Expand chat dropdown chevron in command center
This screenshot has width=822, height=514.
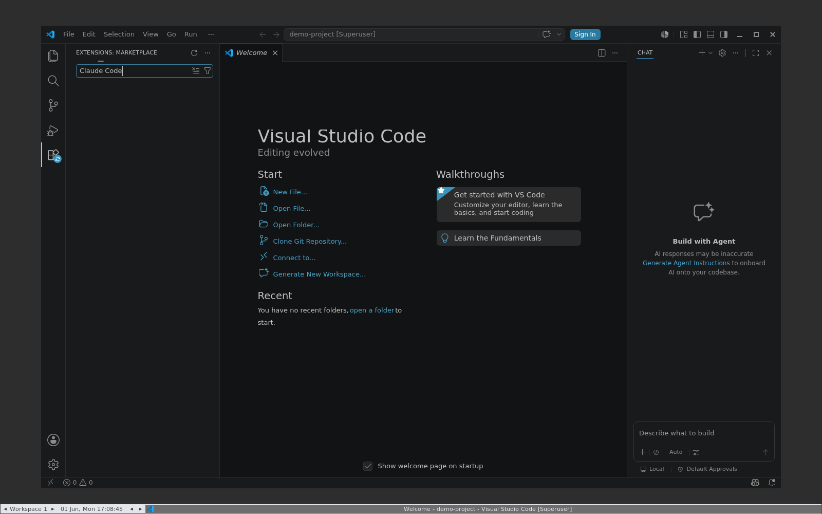559,34
